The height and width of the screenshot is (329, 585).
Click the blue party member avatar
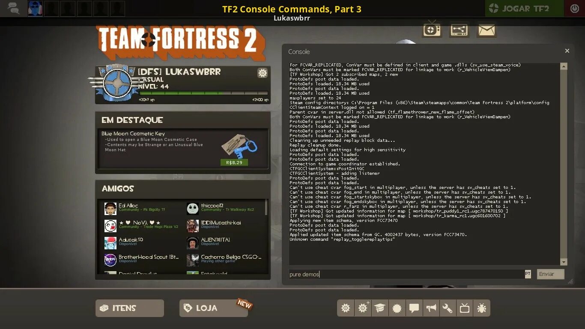point(35,9)
